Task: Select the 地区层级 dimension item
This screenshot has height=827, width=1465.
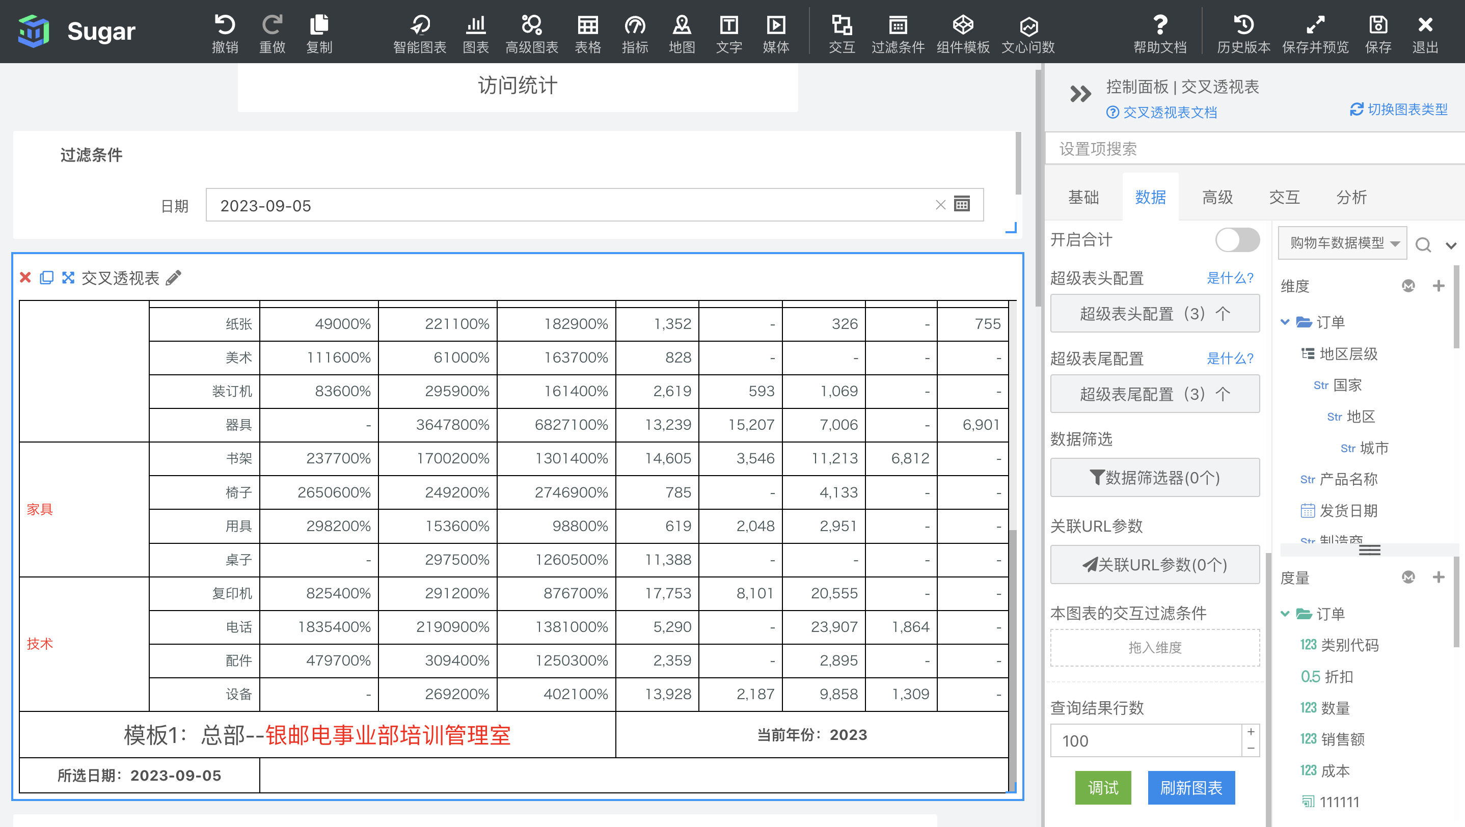Action: click(x=1339, y=353)
